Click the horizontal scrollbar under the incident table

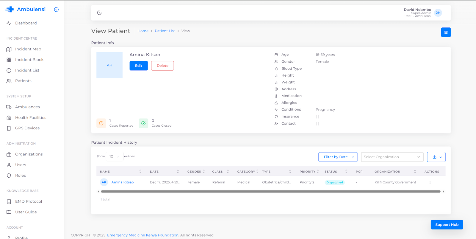tap(270, 192)
